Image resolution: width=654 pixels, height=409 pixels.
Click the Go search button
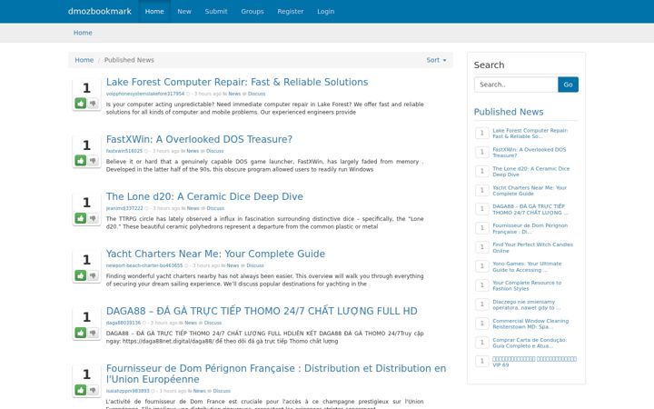(x=568, y=85)
